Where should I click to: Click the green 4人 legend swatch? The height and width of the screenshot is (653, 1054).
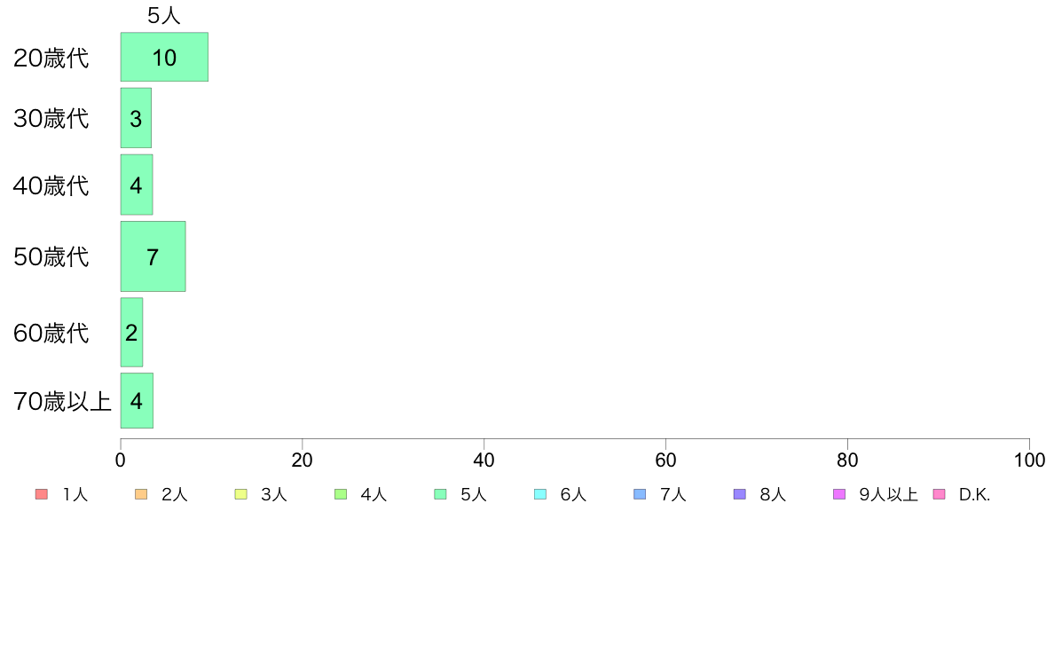click(x=341, y=494)
